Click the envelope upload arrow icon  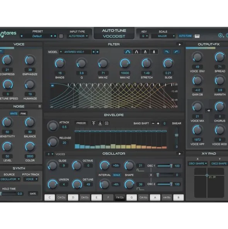(x=94, y=123)
